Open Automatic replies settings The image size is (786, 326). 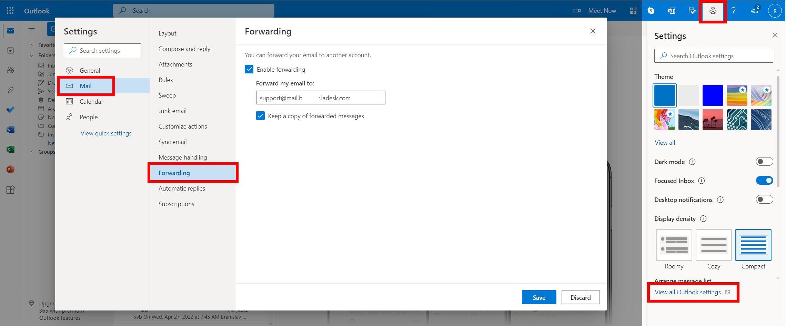coord(182,189)
